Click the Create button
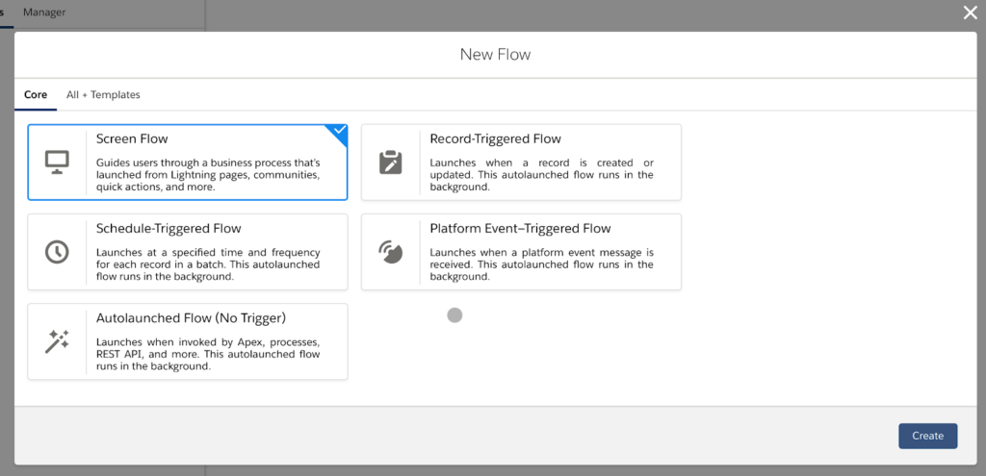The width and height of the screenshot is (986, 476). [927, 436]
